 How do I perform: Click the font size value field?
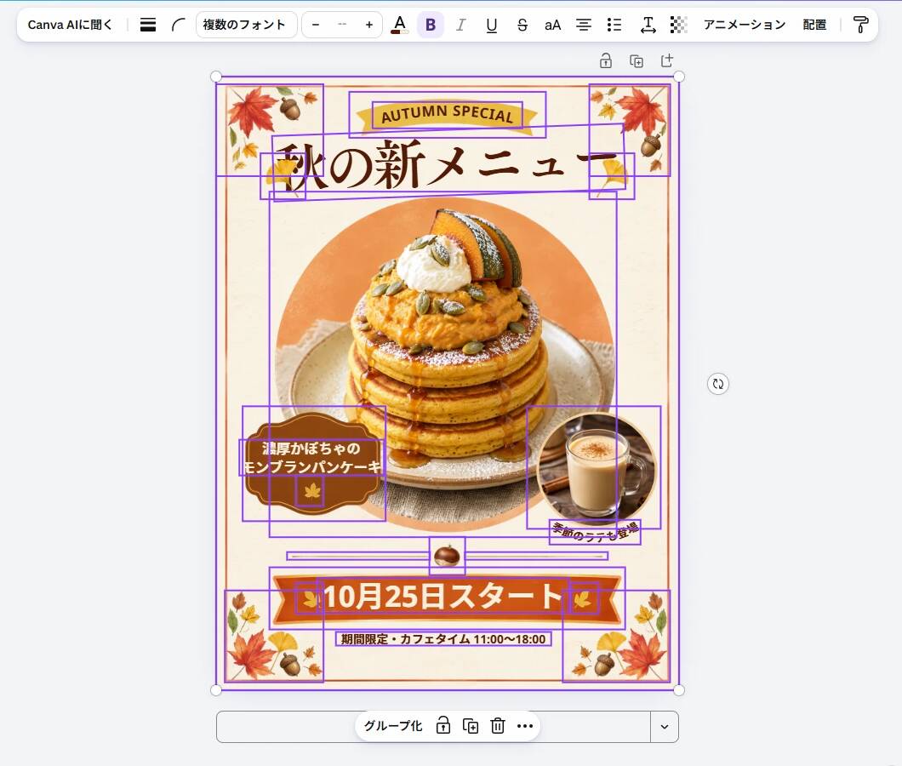[x=342, y=25]
